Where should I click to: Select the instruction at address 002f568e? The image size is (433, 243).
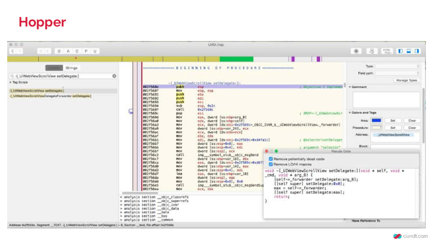coord(243,87)
